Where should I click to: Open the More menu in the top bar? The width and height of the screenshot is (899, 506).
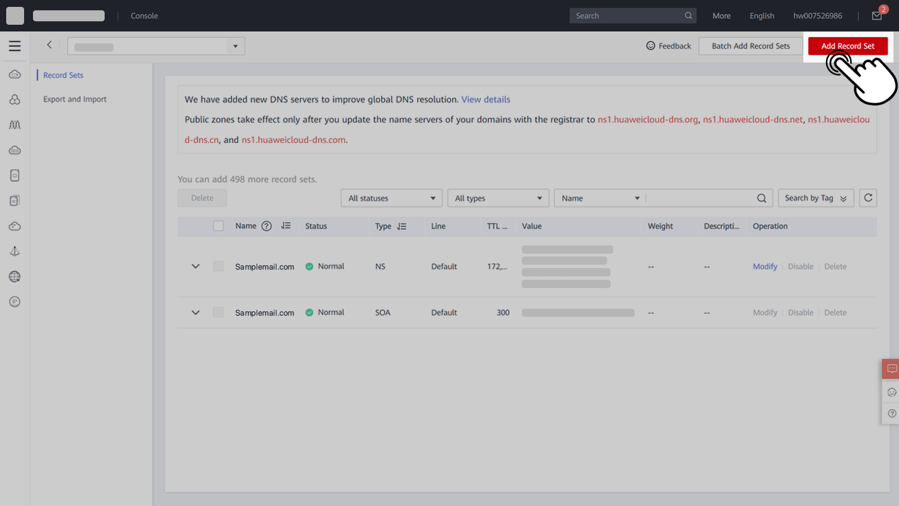point(721,15)
